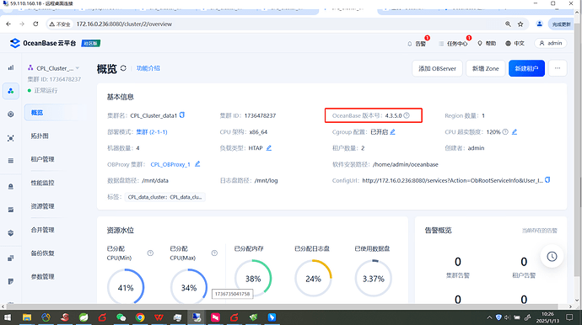The height and width of the screenshot is (325, 582).
Task: Click the 新增 Zone button
Action: click(486, 68)
